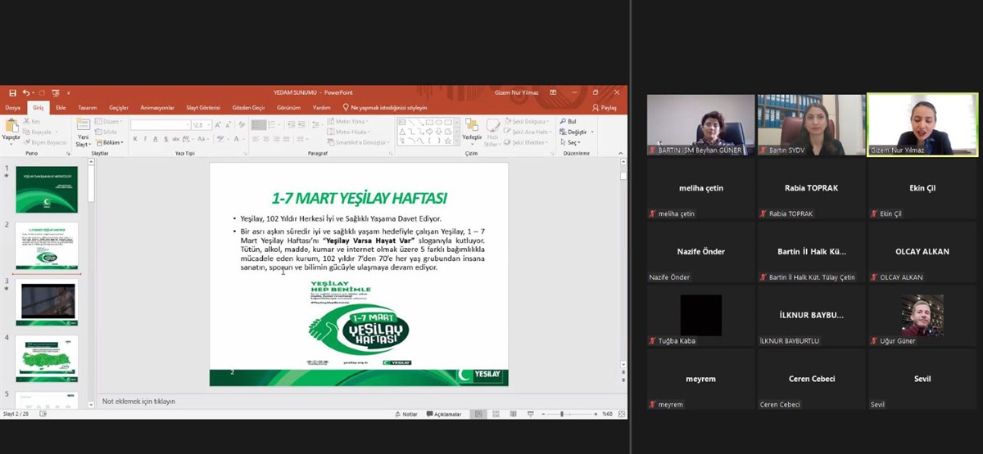Convert text using SmartArt'a Dönüştür
983x454 pixels.
coord(356,142)
